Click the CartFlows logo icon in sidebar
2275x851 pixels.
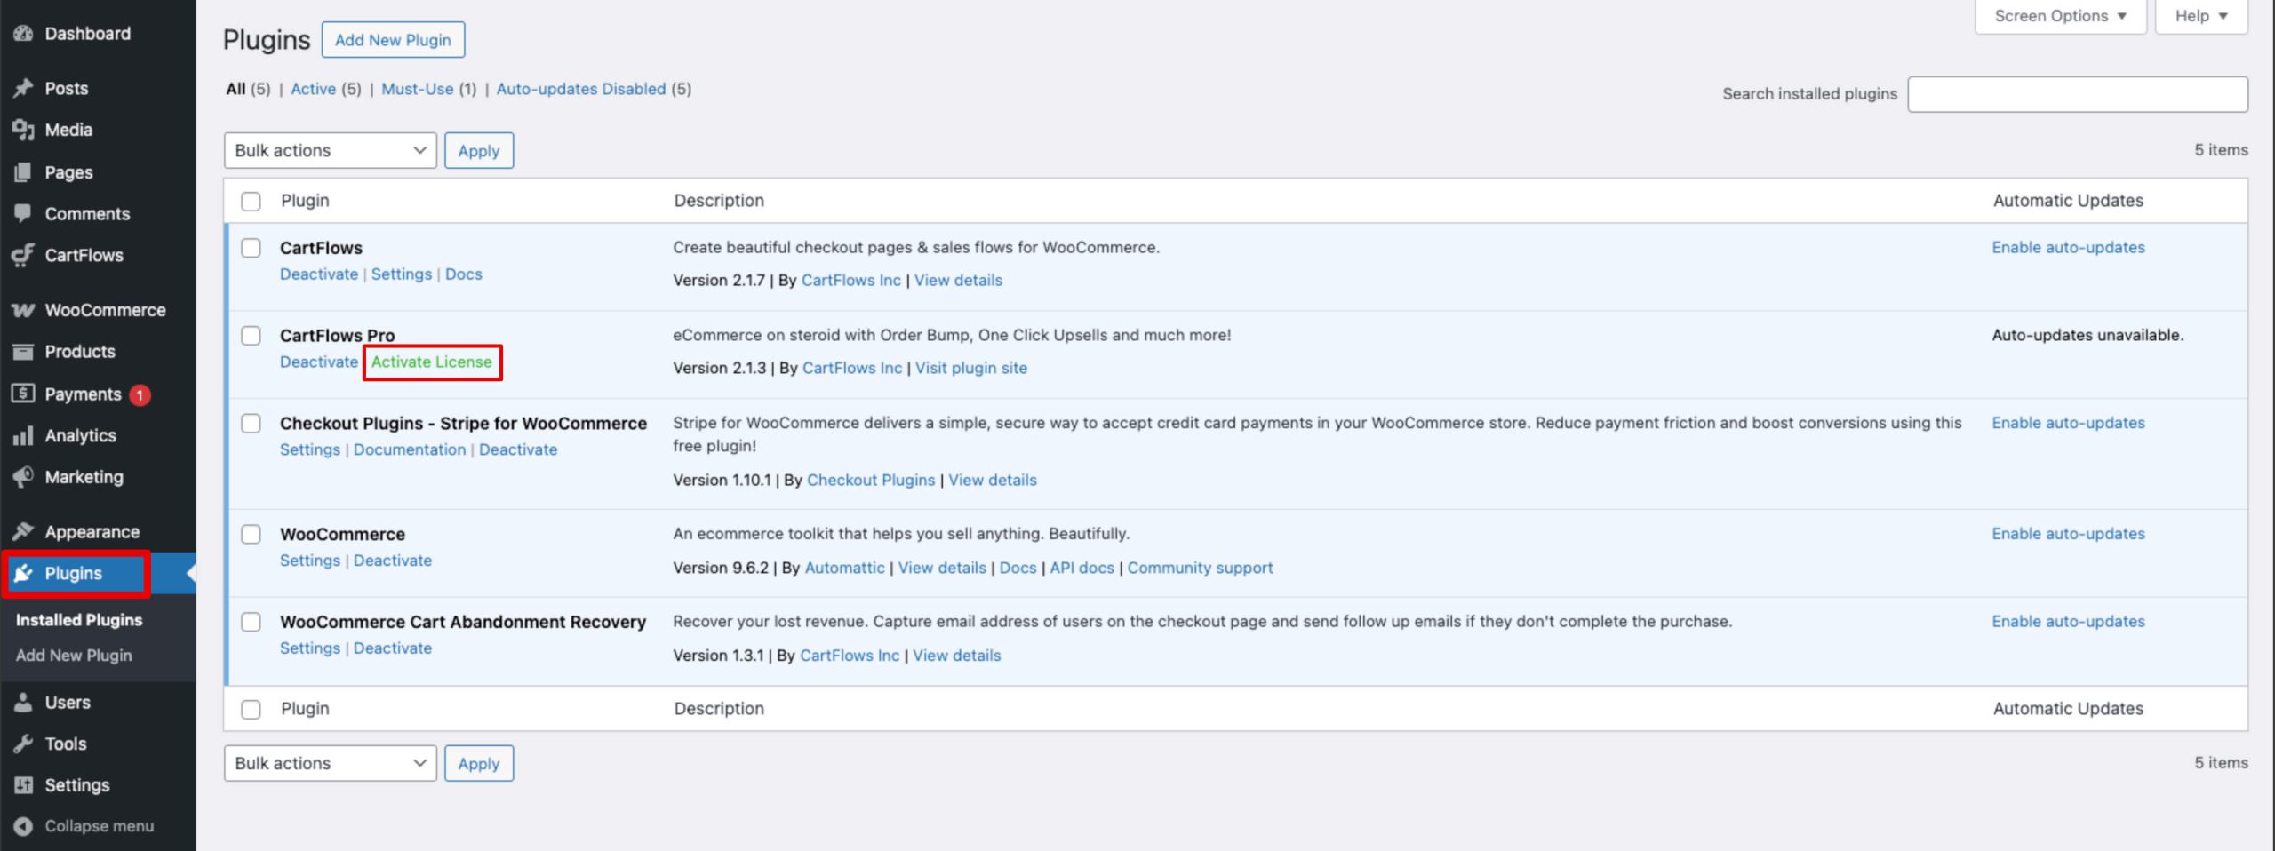[23, 255]
